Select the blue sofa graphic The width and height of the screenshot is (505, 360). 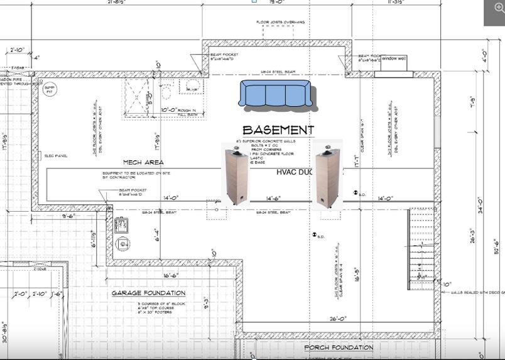point(276,95)
